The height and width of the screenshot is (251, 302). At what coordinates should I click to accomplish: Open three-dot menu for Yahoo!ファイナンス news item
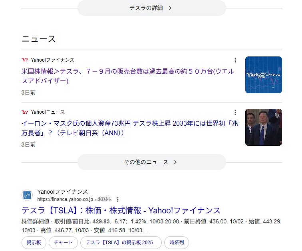point(235,60)
